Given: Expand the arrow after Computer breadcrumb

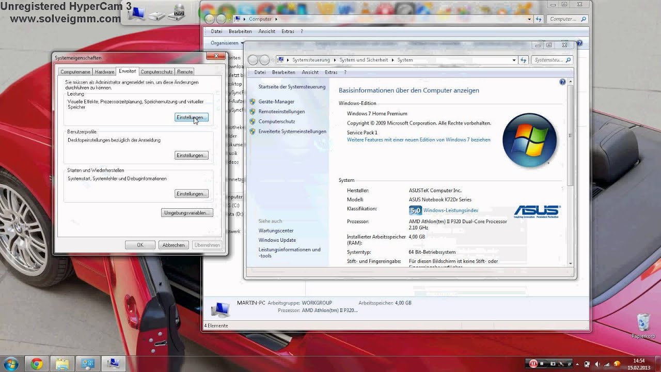Looking at the screenshot, I should click(276, 19).
